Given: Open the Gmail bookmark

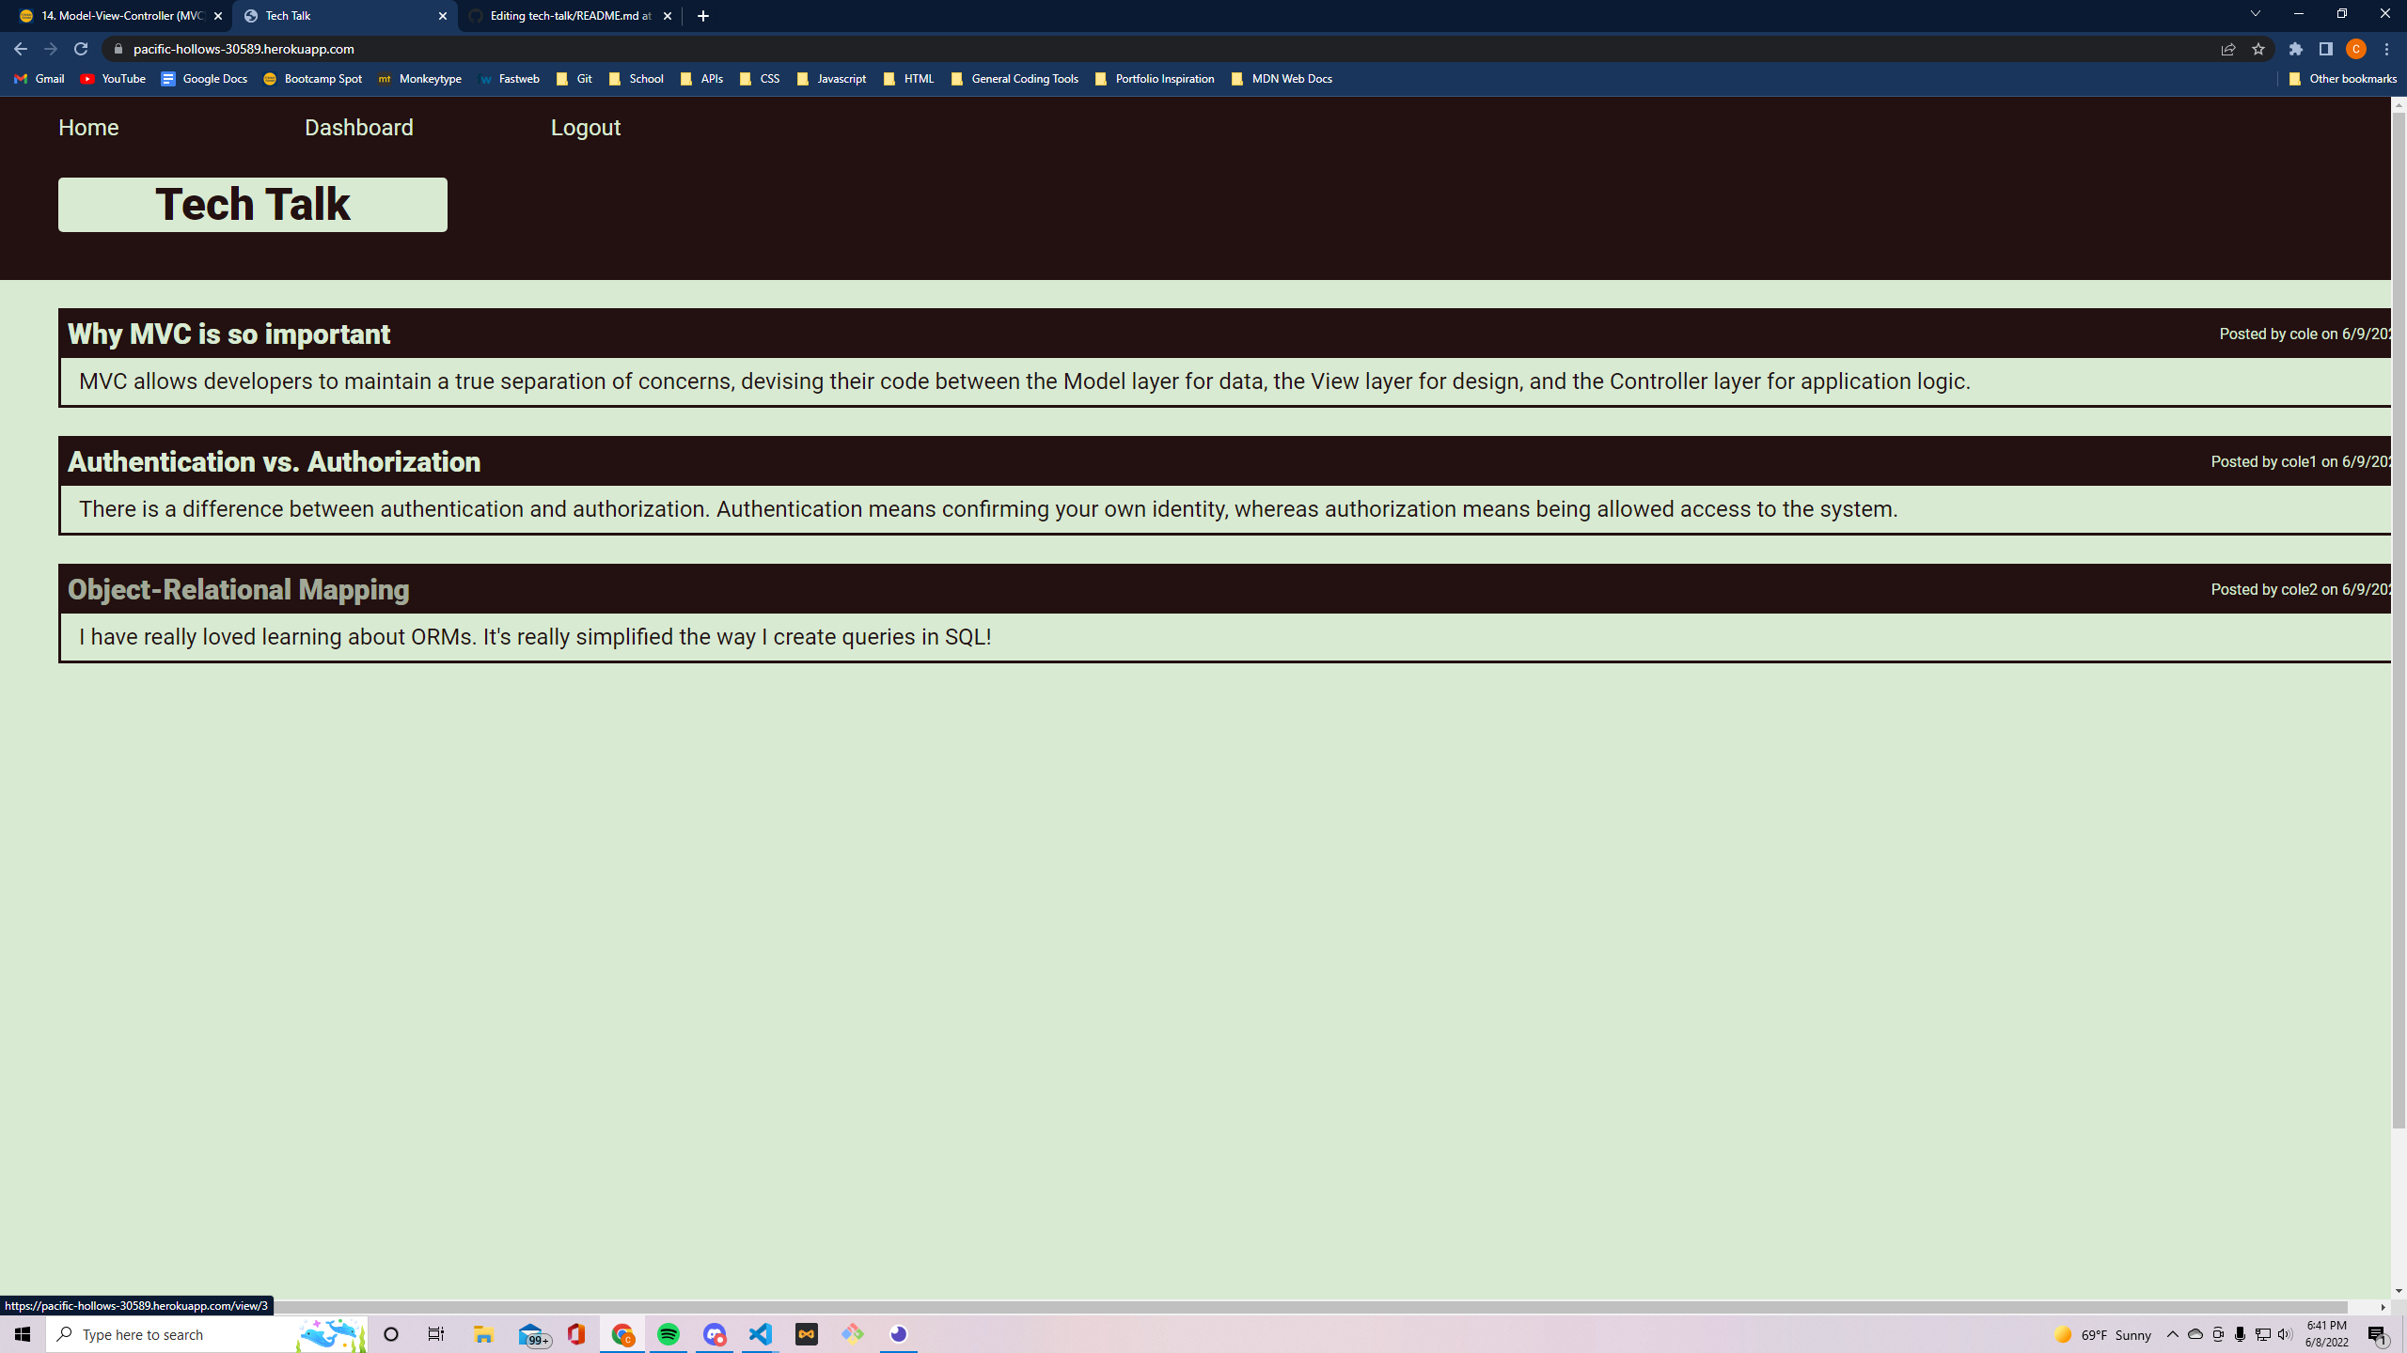Looking at the screenshot, I should (x=39, y=79).
